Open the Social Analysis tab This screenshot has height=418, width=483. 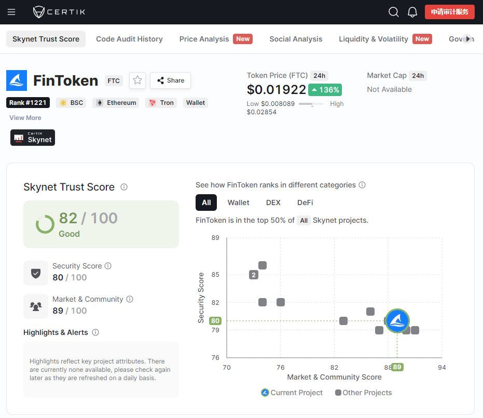296,39
